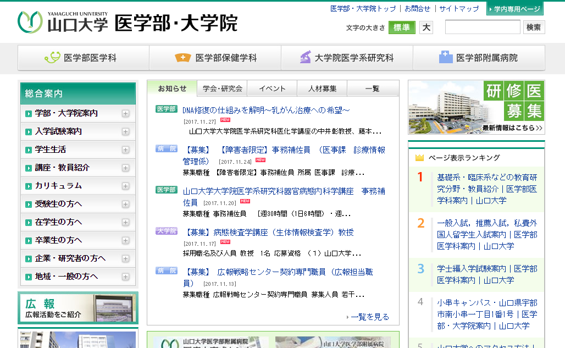Expand the 受験生の方へ submenu with plus
The width and height of the screenshot is (565, 348).
(x=125, y=205)
